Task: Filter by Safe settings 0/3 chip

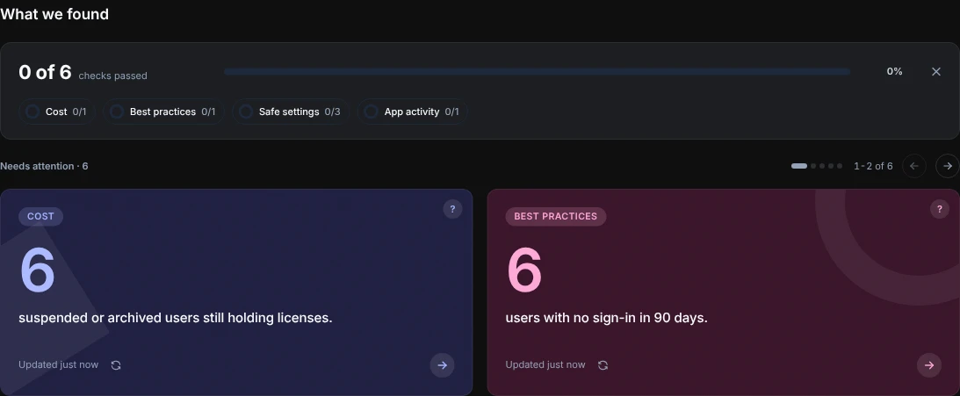Action: click(291, 112)
